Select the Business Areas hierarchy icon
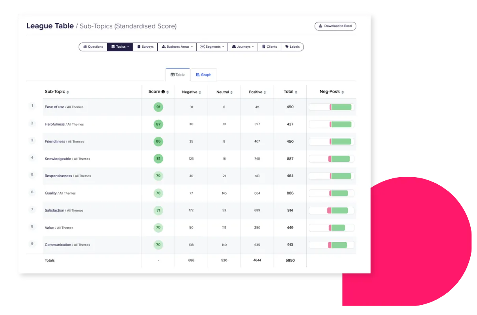The height and width of the screenshot is (315, 477). pyautogui.click(x=164, y=47)
